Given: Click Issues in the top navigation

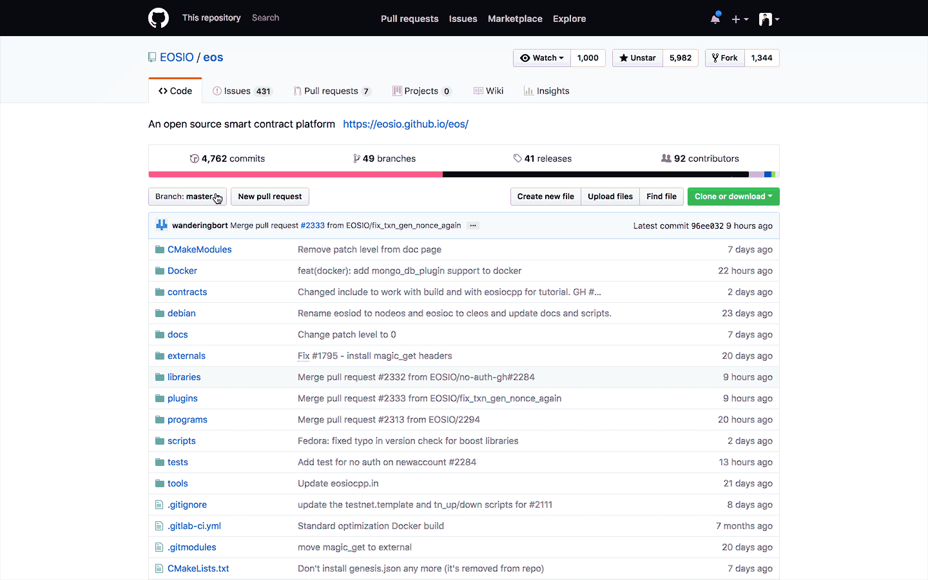Looking at the screenshot, I should tap(463, 19).
